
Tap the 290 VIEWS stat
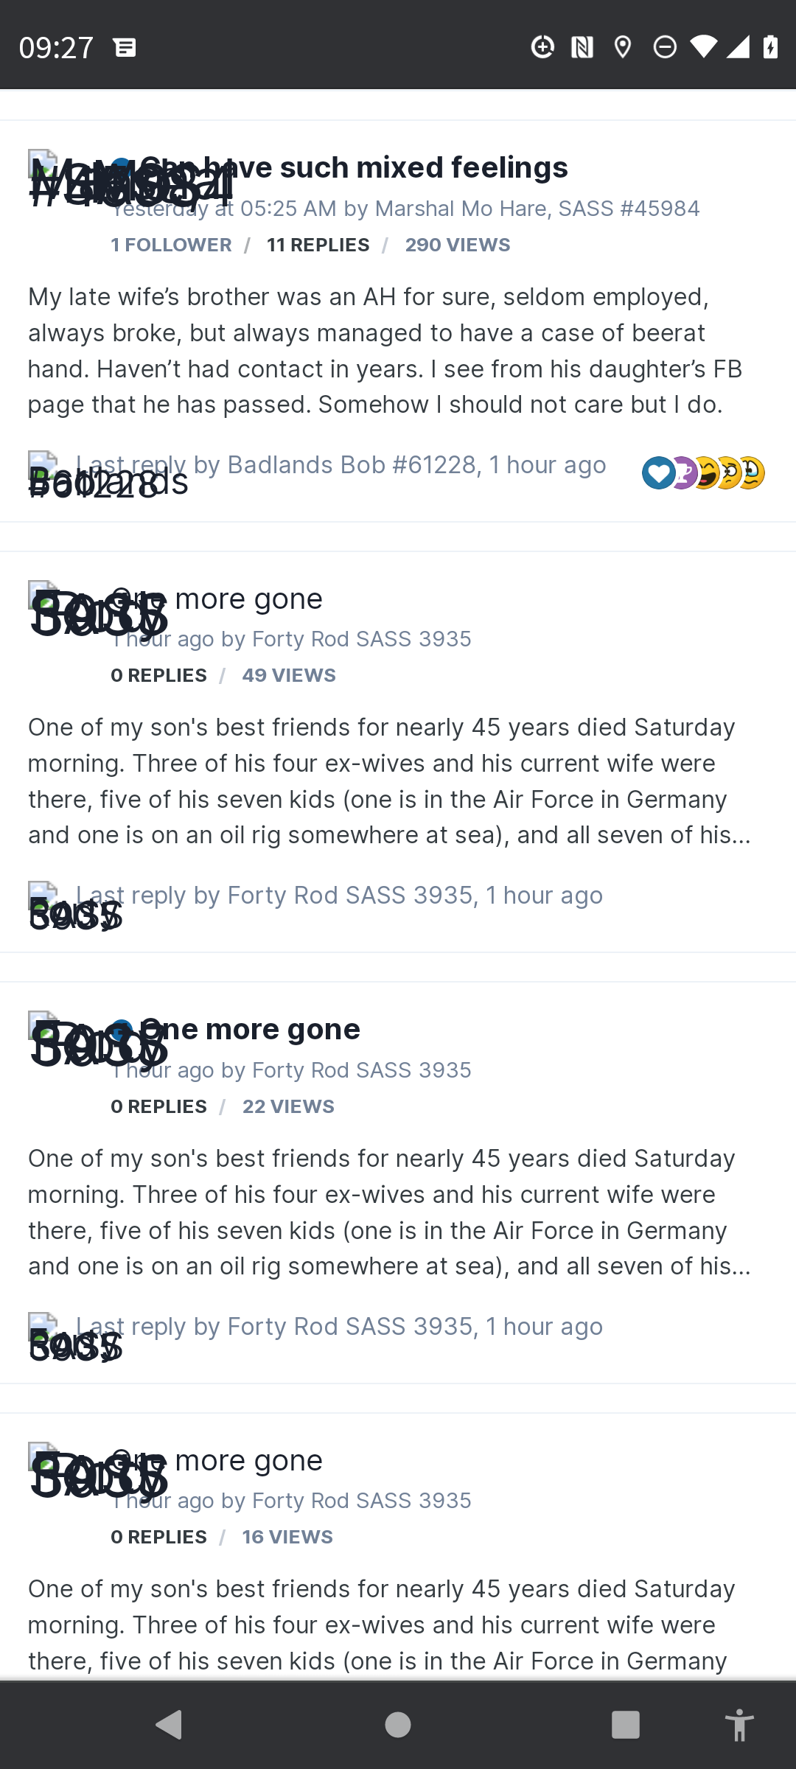458,245
